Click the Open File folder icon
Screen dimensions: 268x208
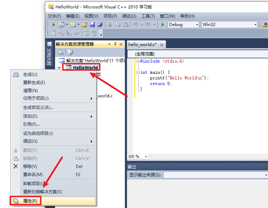pyautogui.click(x=85, y=25)
